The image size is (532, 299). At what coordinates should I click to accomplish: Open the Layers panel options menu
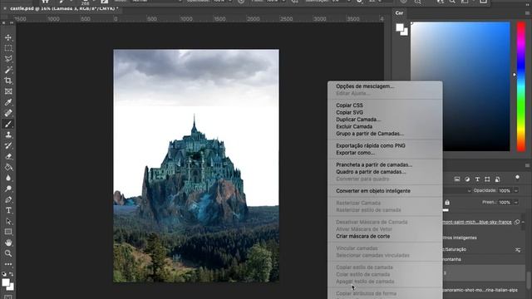click(527, 165)
